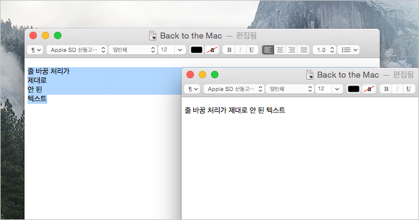Close the front TextEdit window
This screenshot has height=220, width=419.
point(190,75)
